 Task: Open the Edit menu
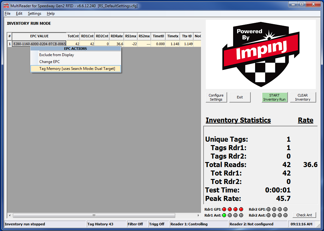tap(19, 13)
